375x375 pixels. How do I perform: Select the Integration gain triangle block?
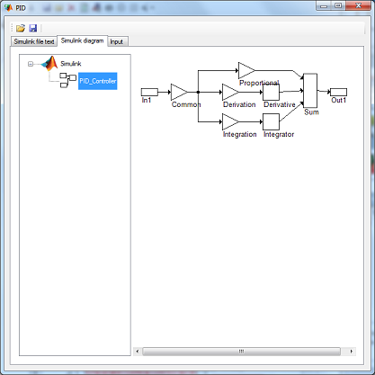[x=230, y=121]
